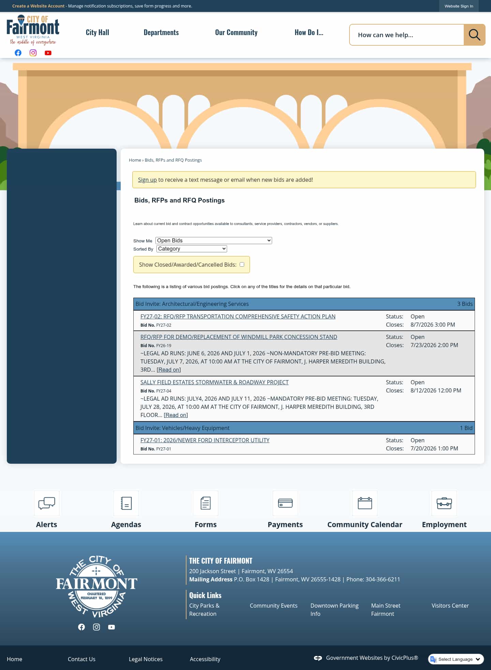Click Forms quick link label

pos(206,524)
